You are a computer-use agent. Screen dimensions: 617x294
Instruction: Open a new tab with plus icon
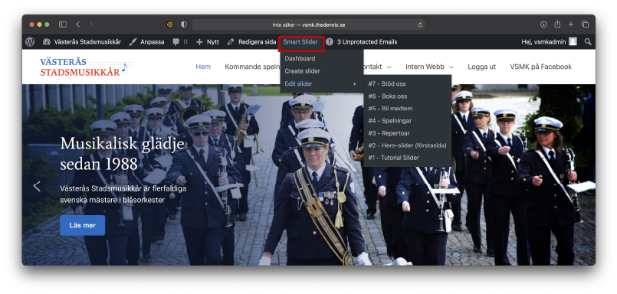point(570,24)
